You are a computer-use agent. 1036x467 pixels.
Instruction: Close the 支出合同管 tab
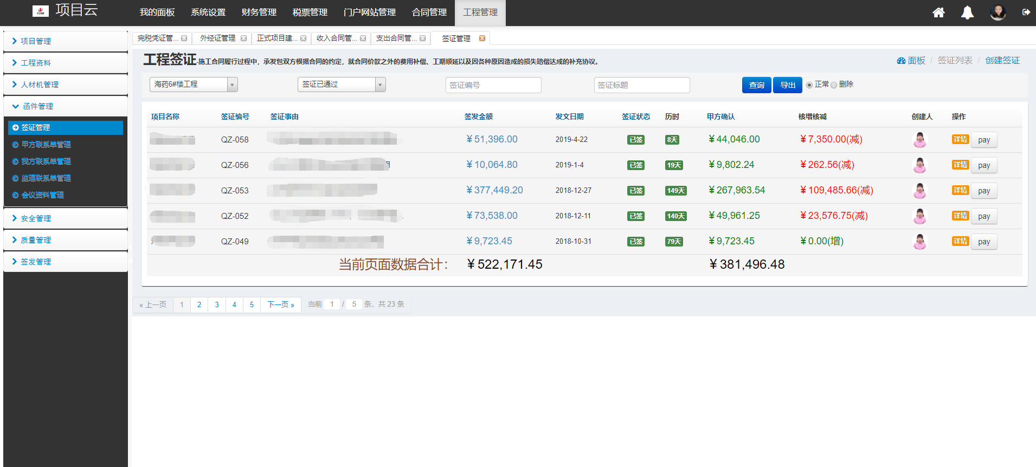423,38
